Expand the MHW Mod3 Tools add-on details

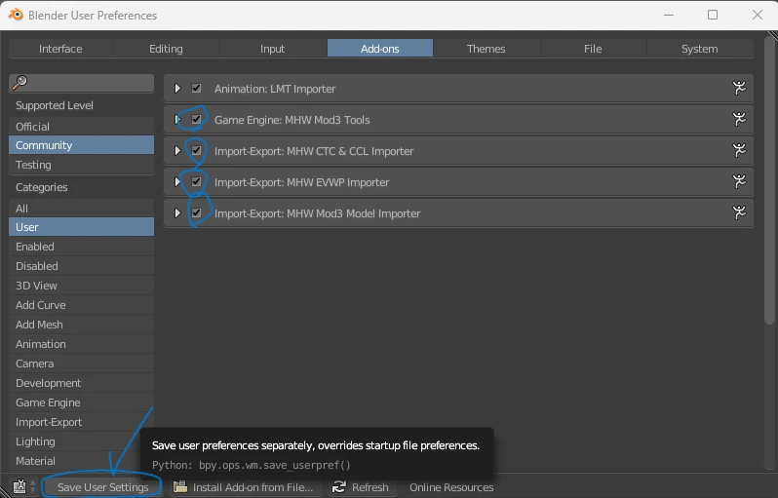[177, 120]
